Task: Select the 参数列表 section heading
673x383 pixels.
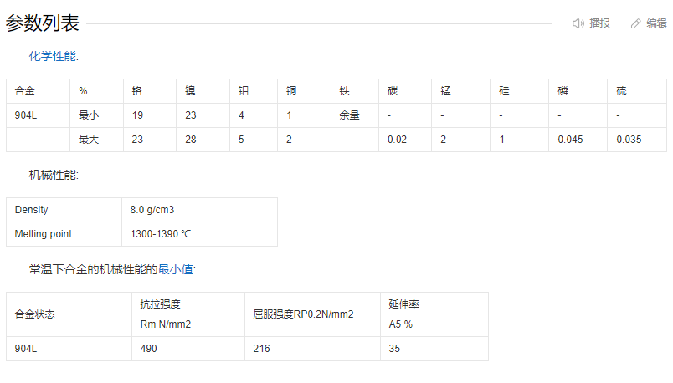Action: [42, 23]
